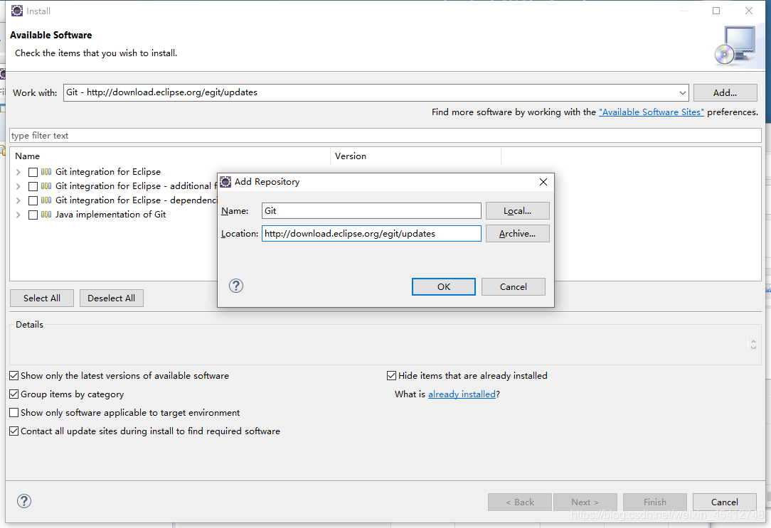Click the Name column header
The image size is (771, 528).
point(170,156)
